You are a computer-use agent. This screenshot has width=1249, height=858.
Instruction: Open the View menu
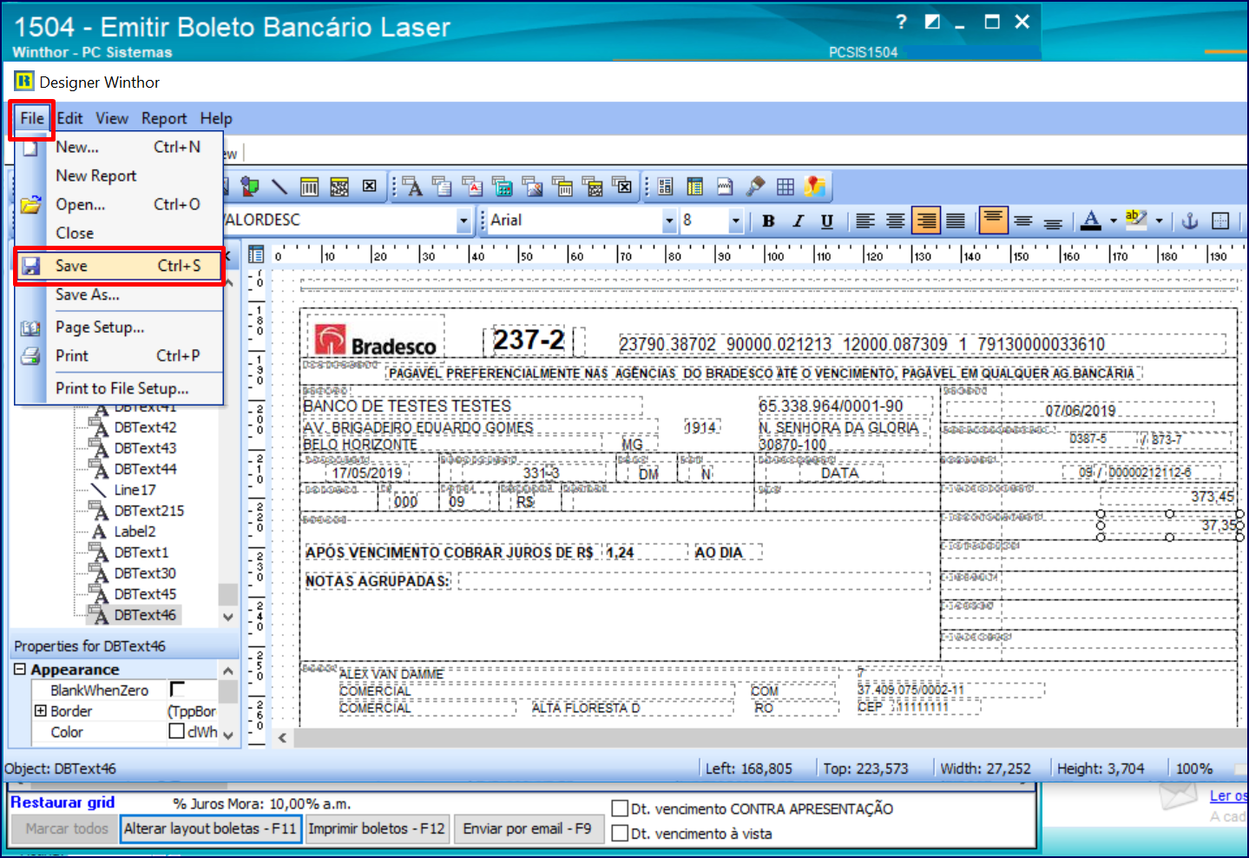point(112,118)
